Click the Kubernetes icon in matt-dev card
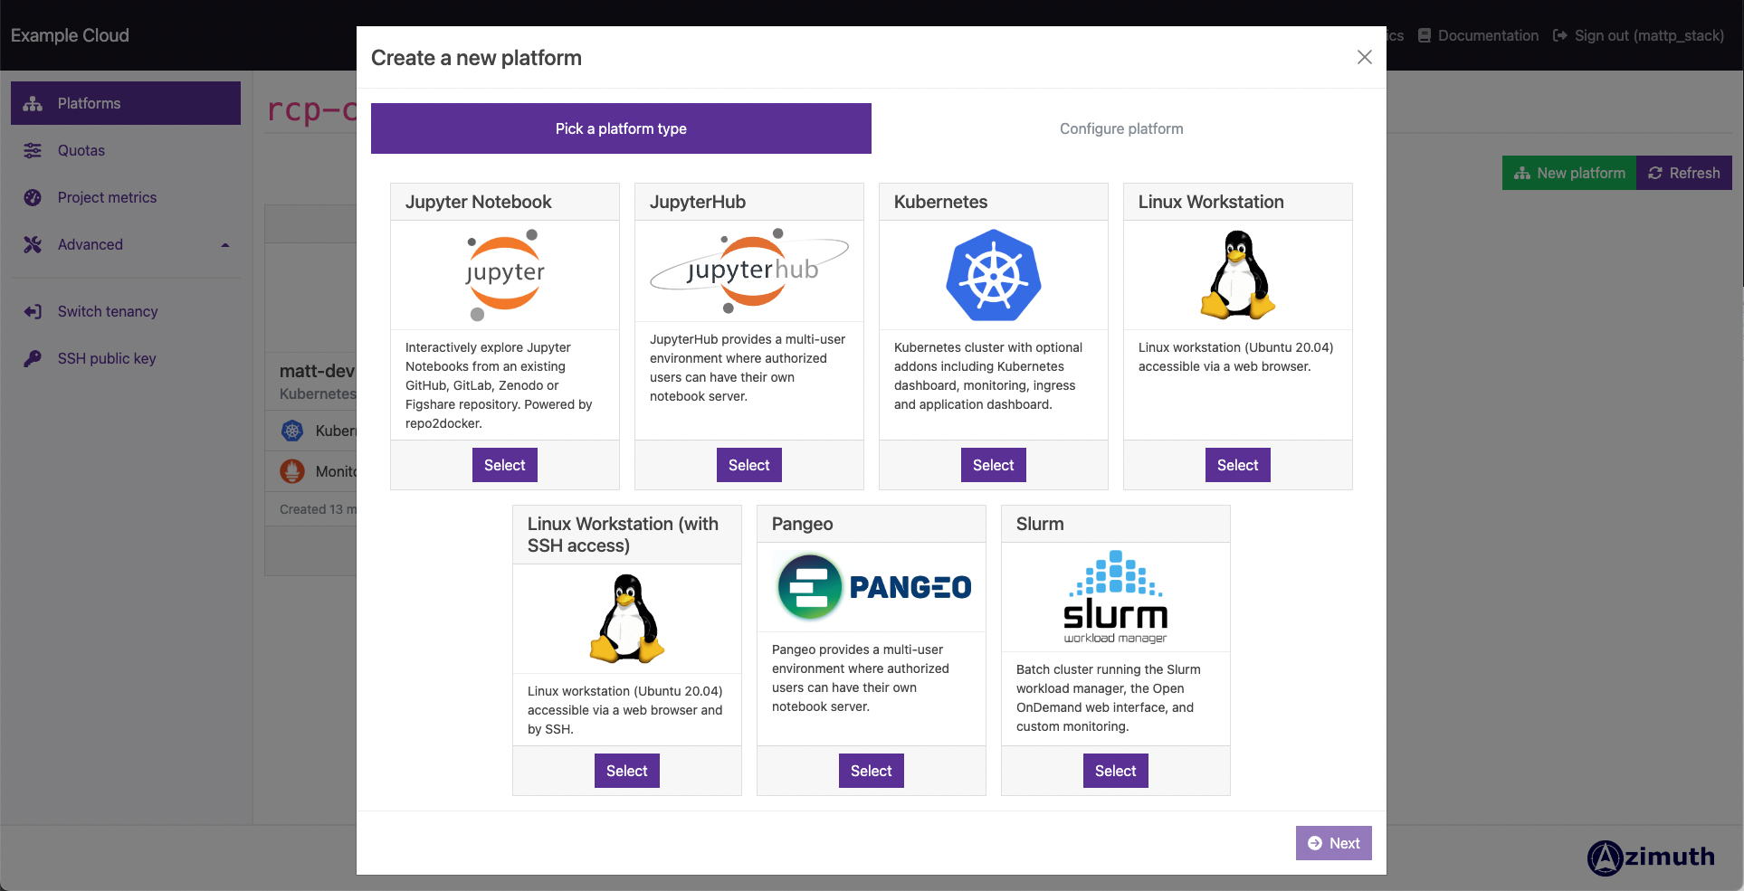The height and width of the screenshot is (891, 1744). (292, 431)
